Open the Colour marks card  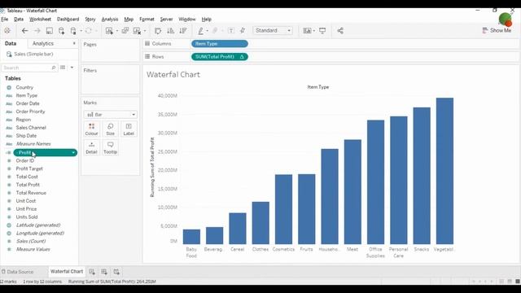tap(91, 129)
